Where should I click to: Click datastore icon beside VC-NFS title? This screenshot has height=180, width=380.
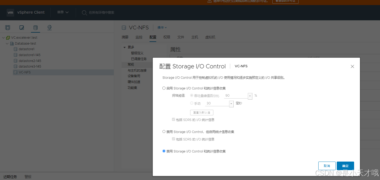click(124, 28)
